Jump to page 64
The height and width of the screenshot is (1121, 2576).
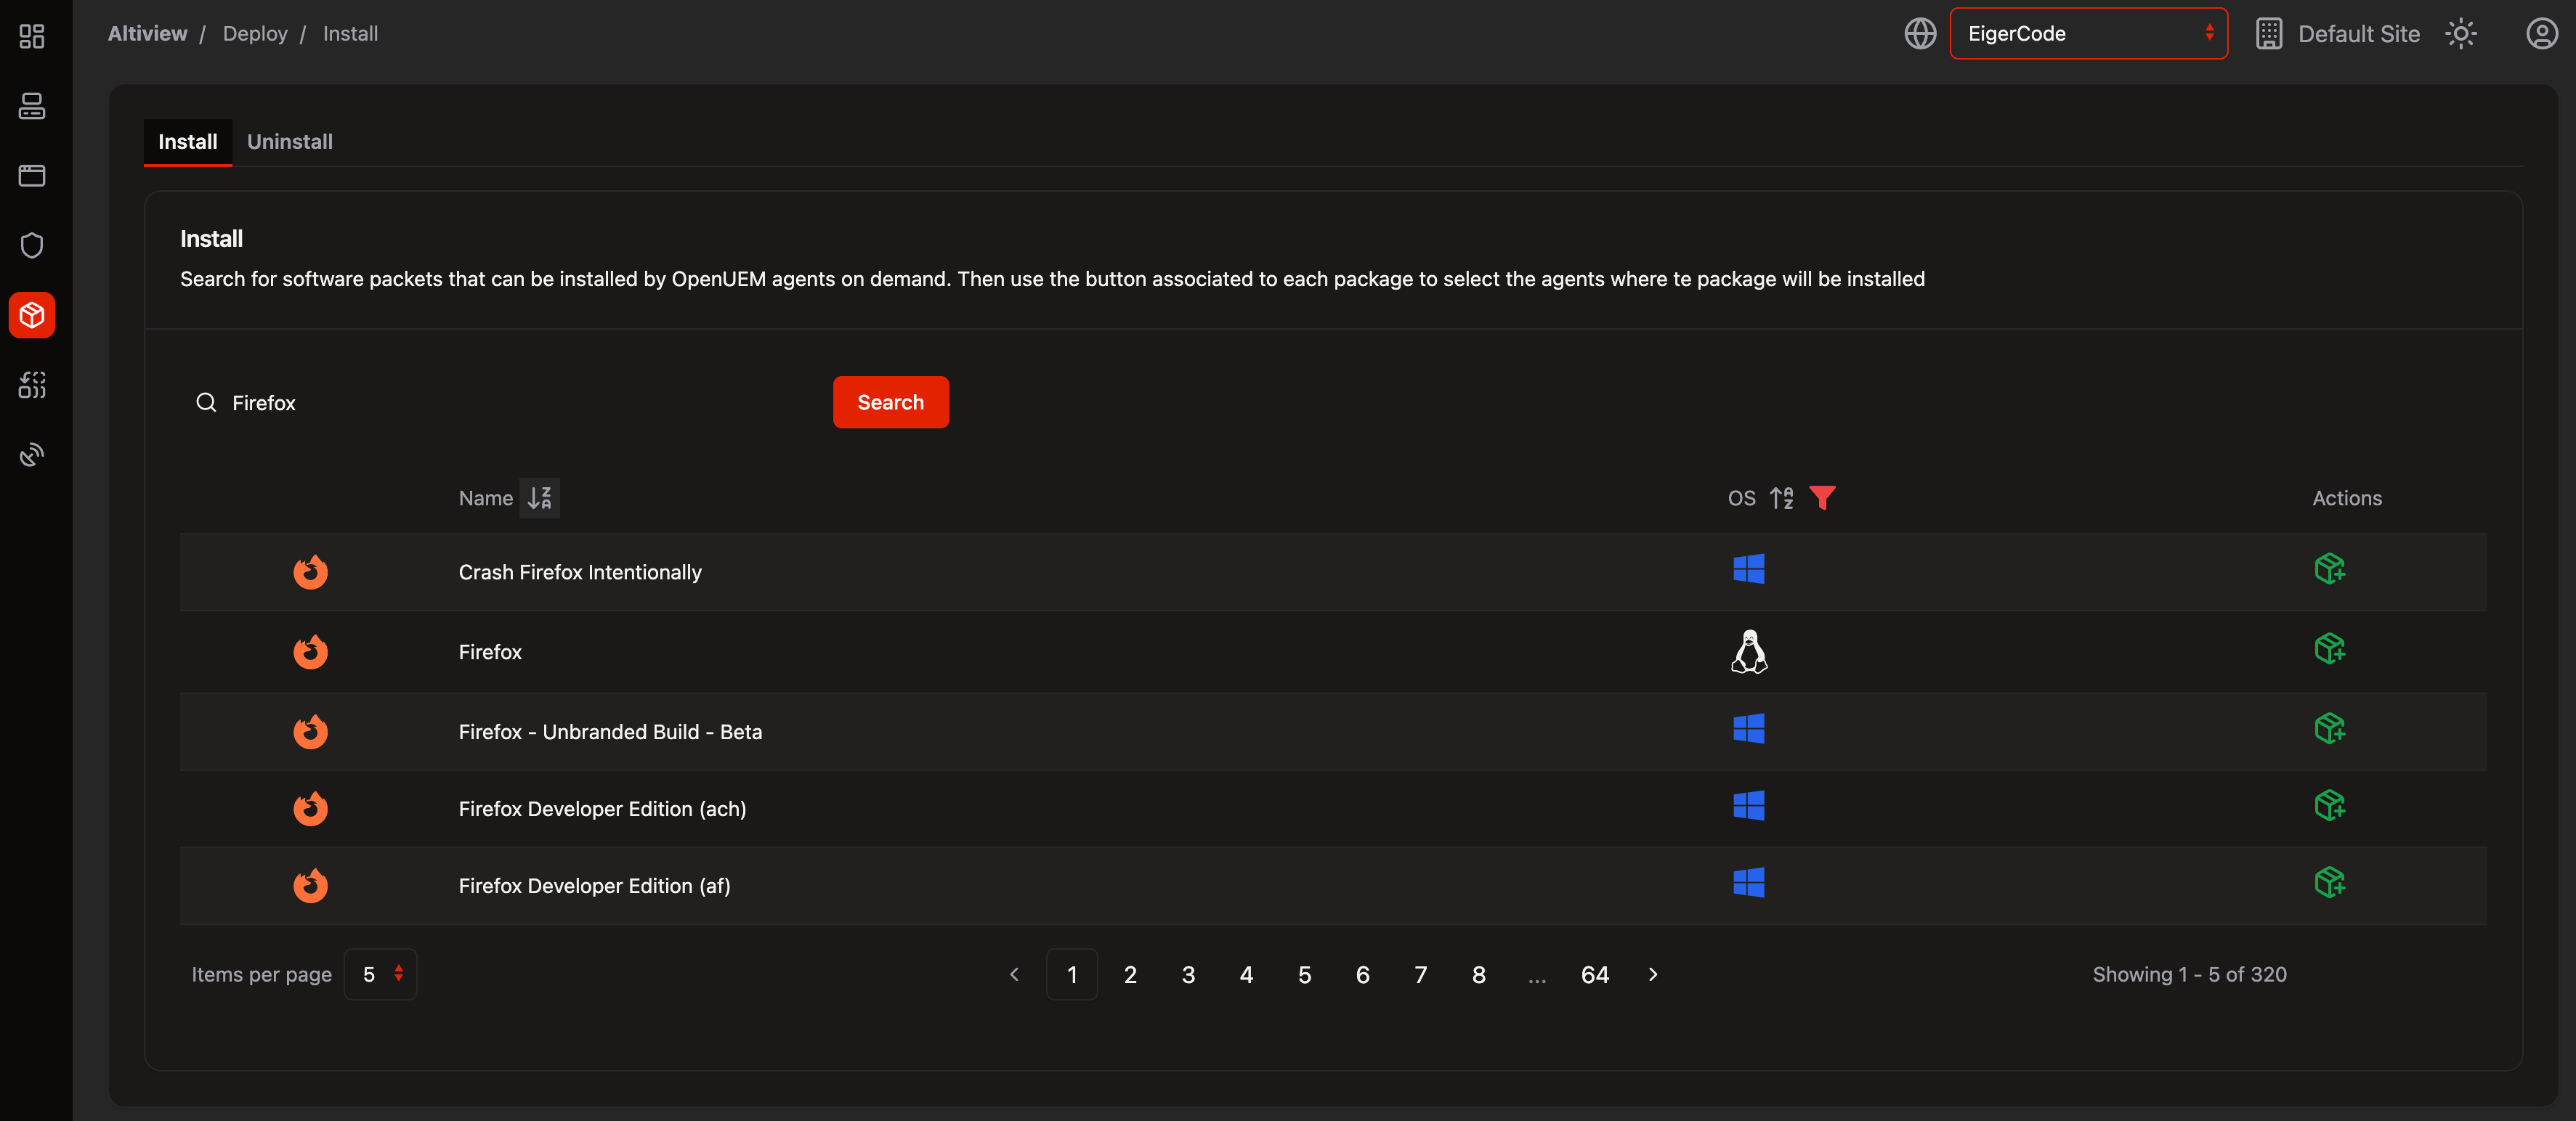(1594, 974)
